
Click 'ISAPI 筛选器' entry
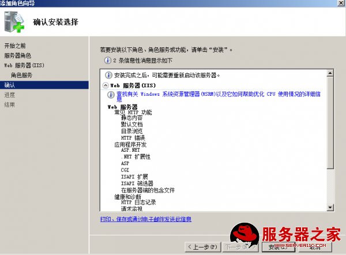pyautogui.click(x=137, y=183)
